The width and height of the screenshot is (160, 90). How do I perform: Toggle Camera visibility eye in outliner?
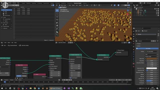point(156,10)
